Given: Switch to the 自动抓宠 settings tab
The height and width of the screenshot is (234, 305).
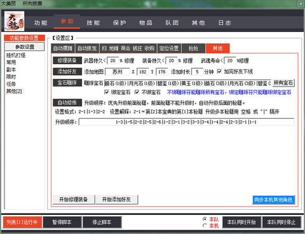Looking at the screenshot, I should pos(87,48).
